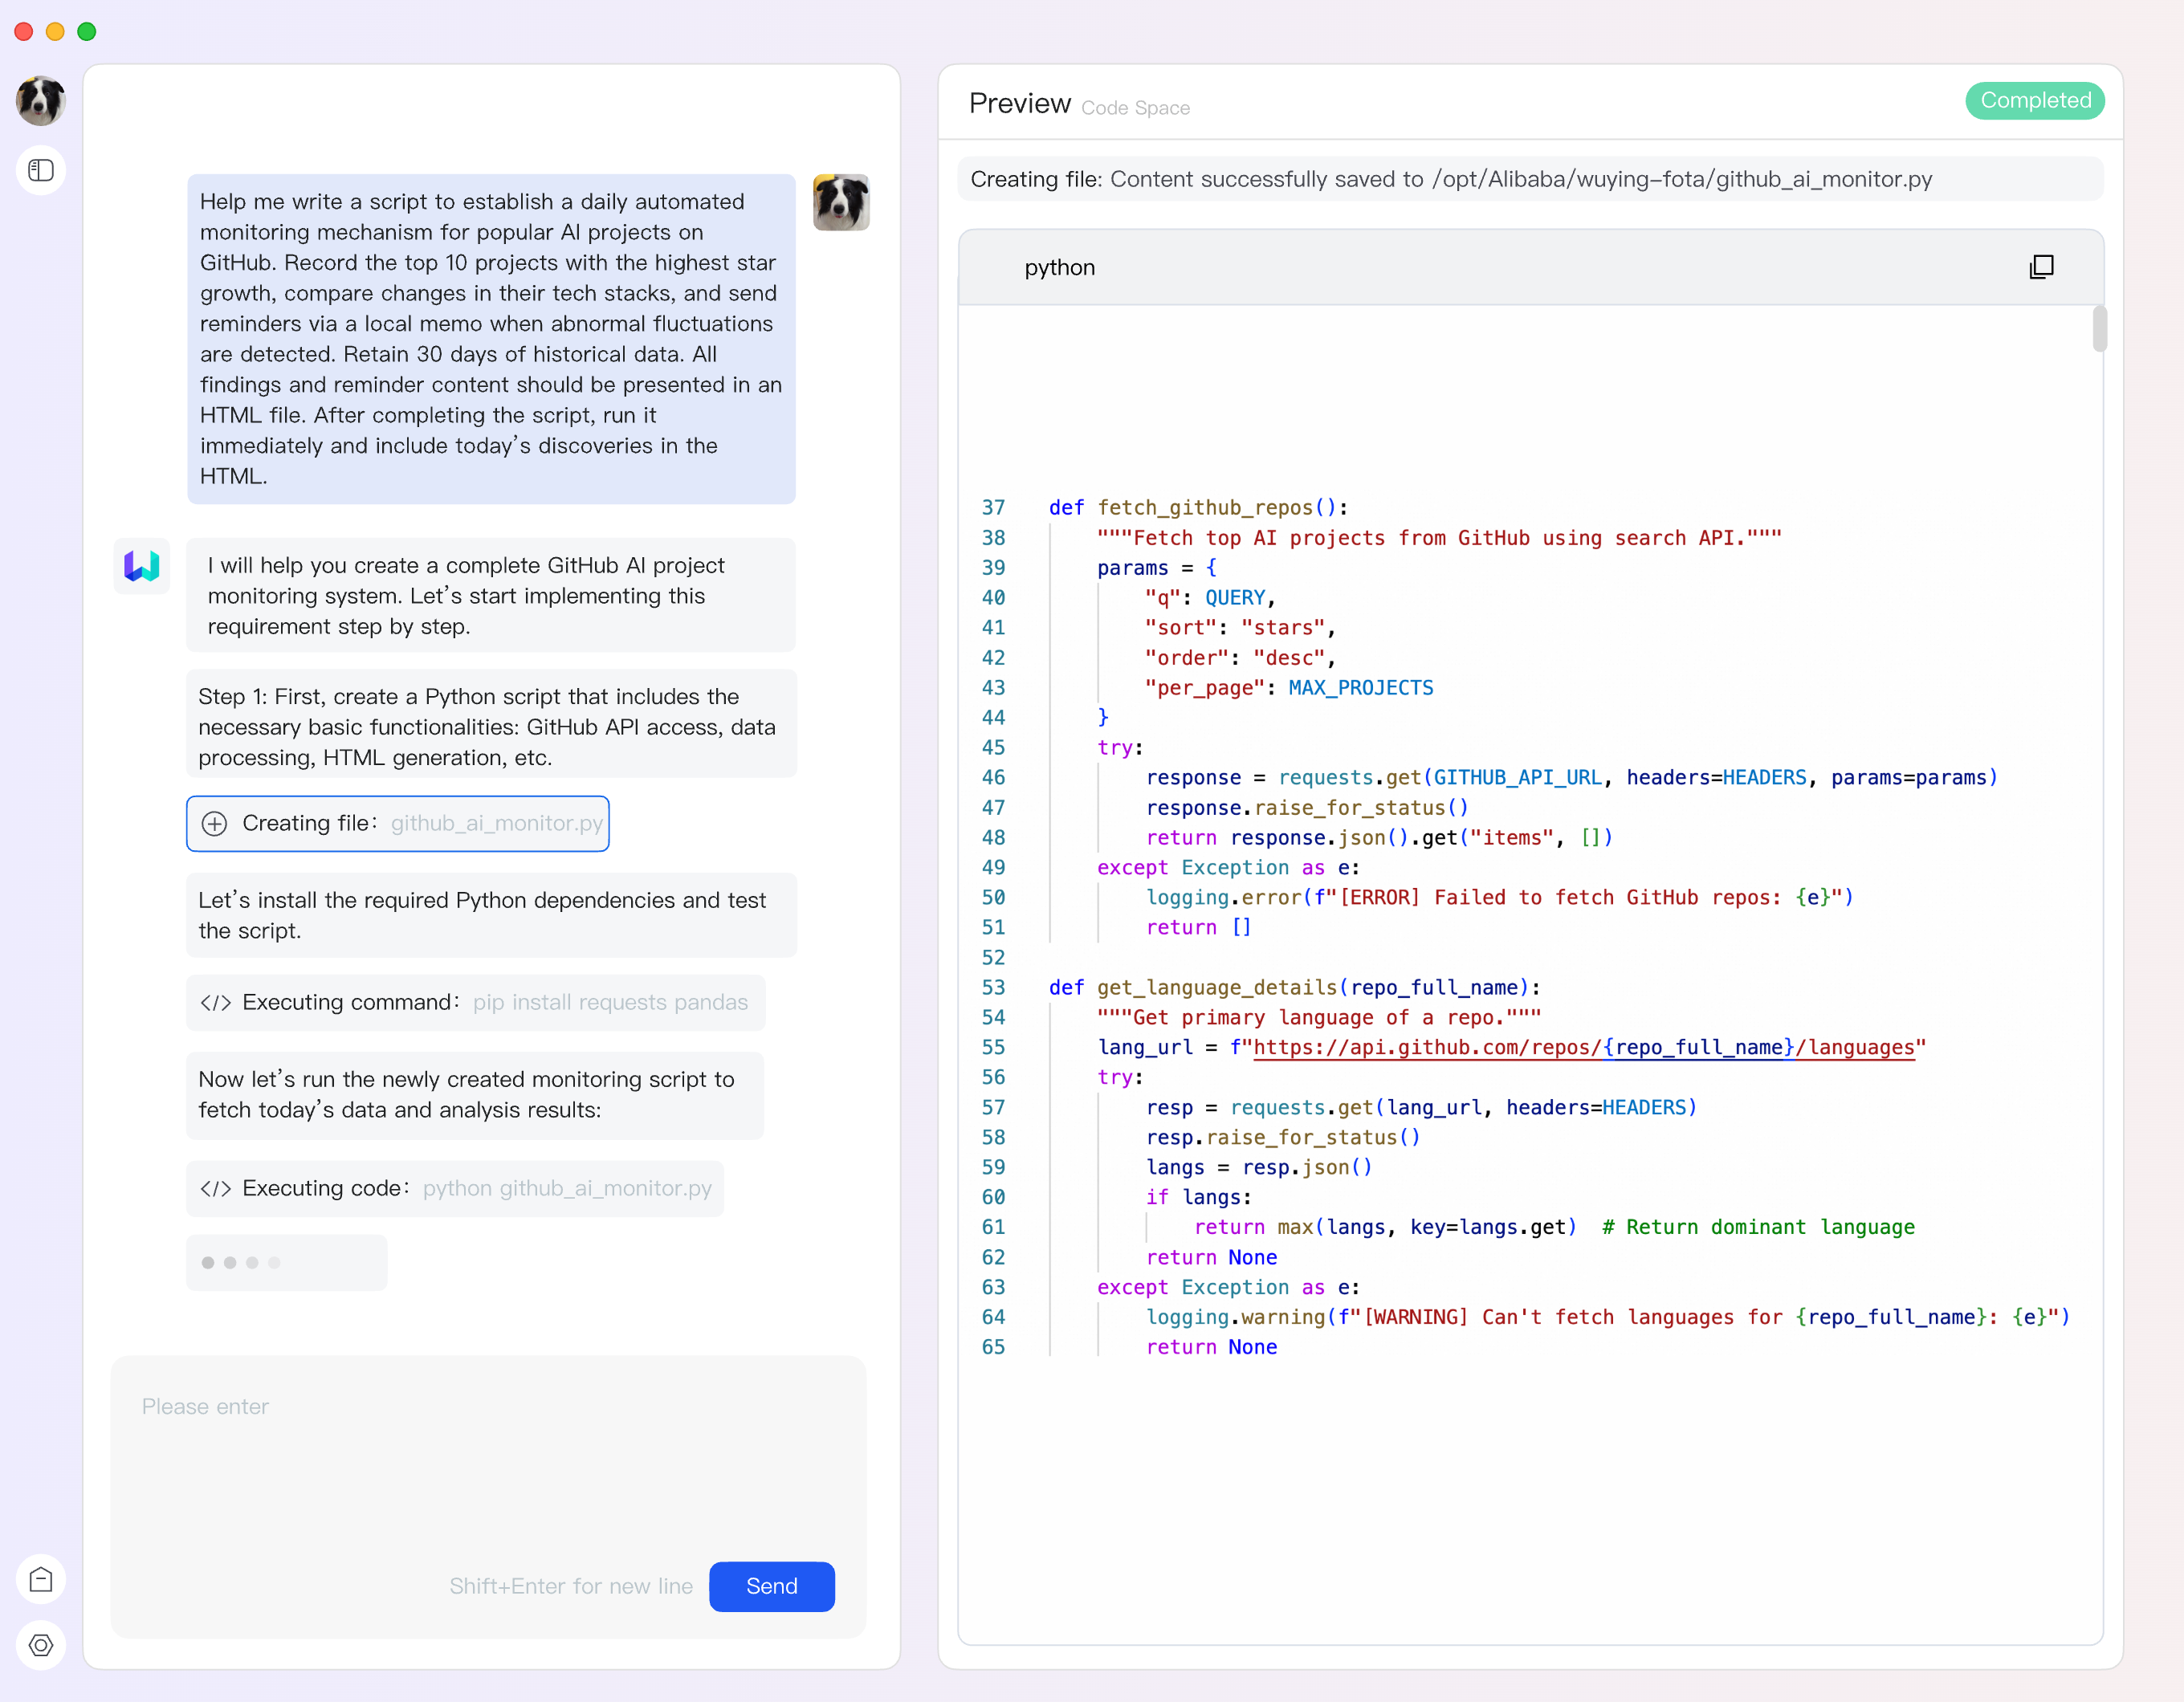
Task: Open Home from the bottom sidebar
Action: (40, 1578)
